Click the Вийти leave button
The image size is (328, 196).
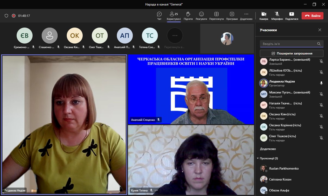pos(312,16)
